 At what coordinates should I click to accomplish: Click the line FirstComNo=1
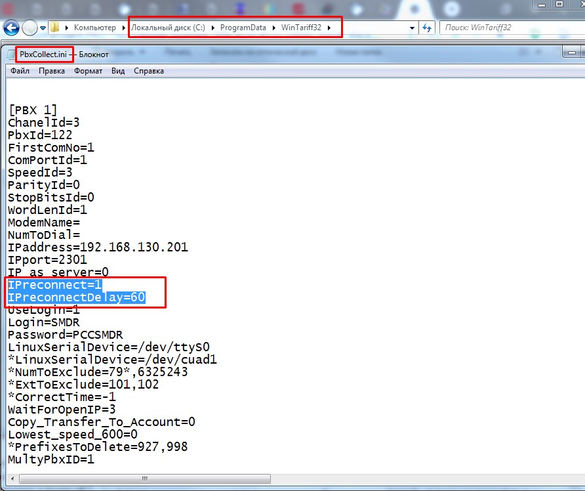click(x=51, y=148)
